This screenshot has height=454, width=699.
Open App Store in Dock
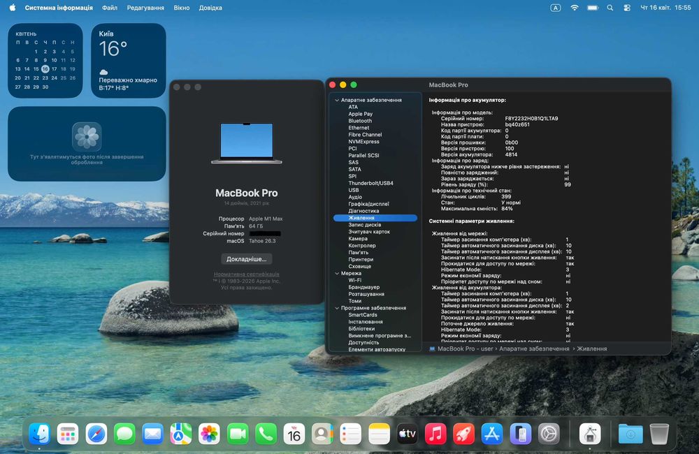click(492, 434)
